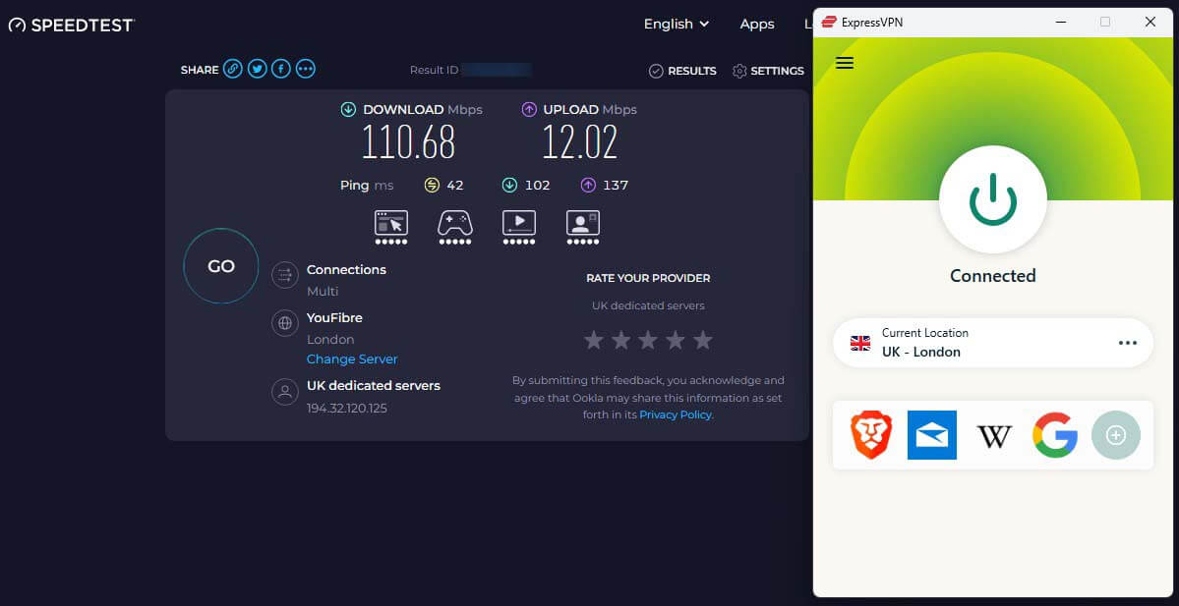Open Wikipedia shortcut

[994, 435]
